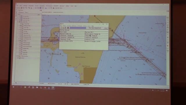
Task: Select the Z Minimum value row
Action: [x=96, y=39]
